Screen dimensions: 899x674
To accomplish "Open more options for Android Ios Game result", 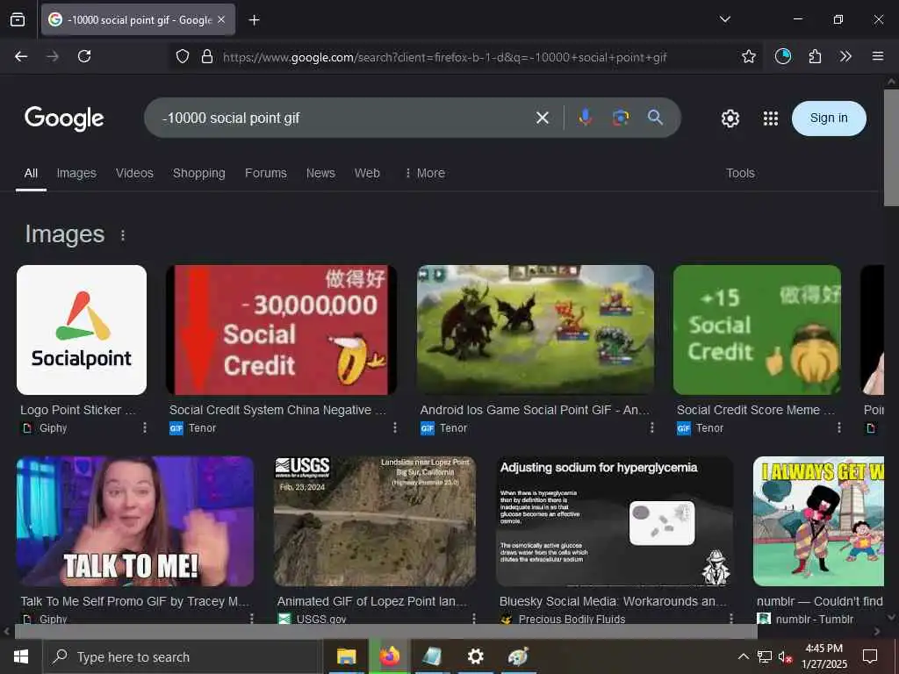I will [651, 427].
